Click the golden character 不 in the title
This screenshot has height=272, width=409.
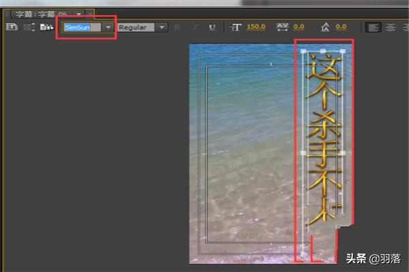[x=324, y=183]
